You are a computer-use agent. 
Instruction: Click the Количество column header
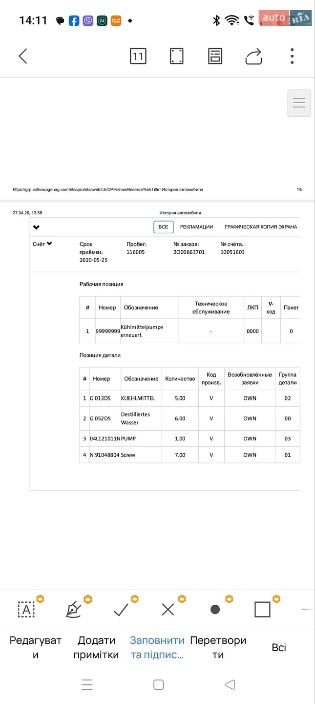click(x=180, y=379)
